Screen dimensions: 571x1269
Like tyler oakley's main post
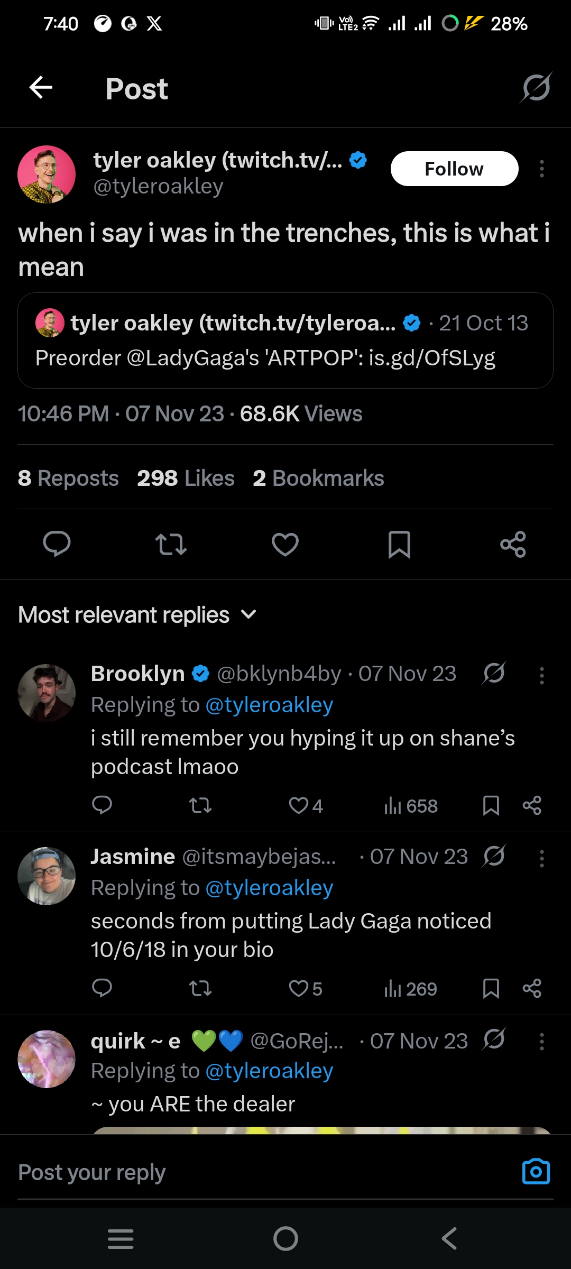[285, 545]
